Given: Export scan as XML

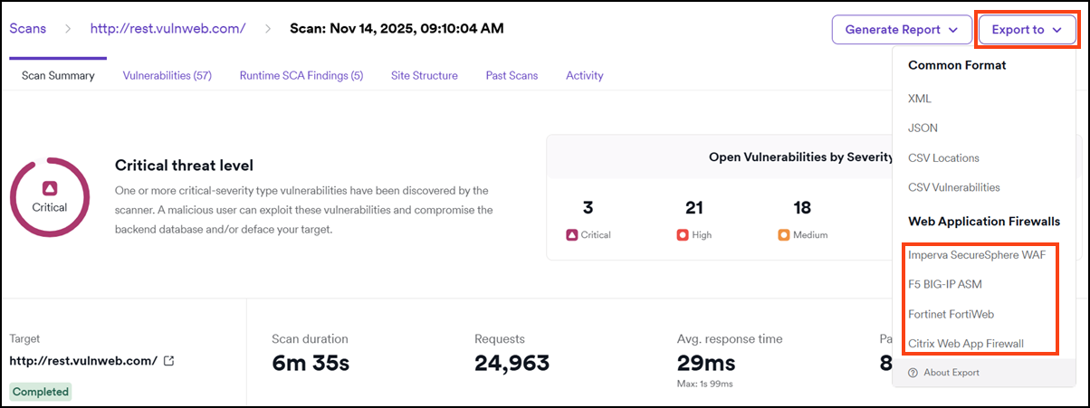Looking at the screenshot, I should click(x=920, y=99).
